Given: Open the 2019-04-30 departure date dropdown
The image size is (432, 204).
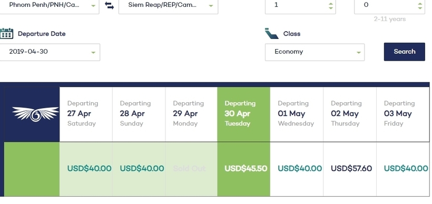Looking at the screenshot, I should point(50,52).
